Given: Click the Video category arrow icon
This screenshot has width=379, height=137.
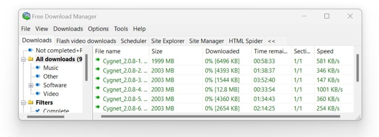Looking at the screenshot, I should tap(38, 94).
